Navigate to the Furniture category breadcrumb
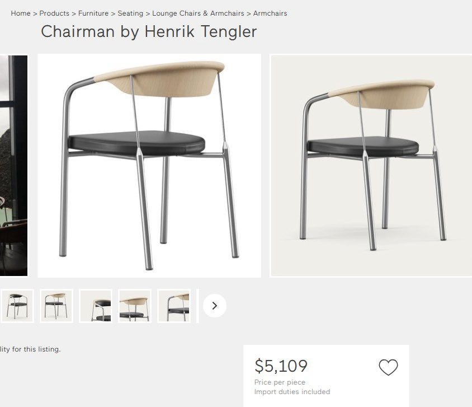Image resolution: width=472 pixels, height=407 pixels. (x=93, y=13)
